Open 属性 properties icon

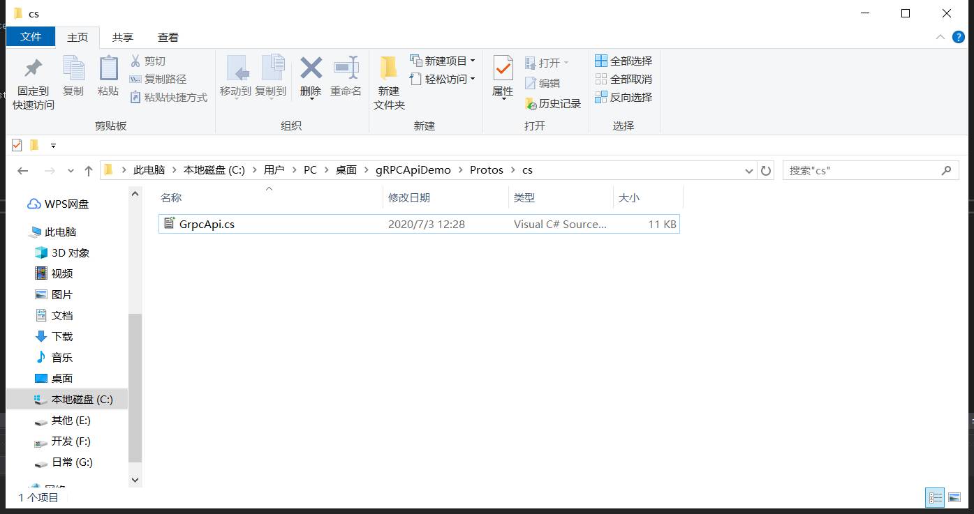click(x=503, y=68)
